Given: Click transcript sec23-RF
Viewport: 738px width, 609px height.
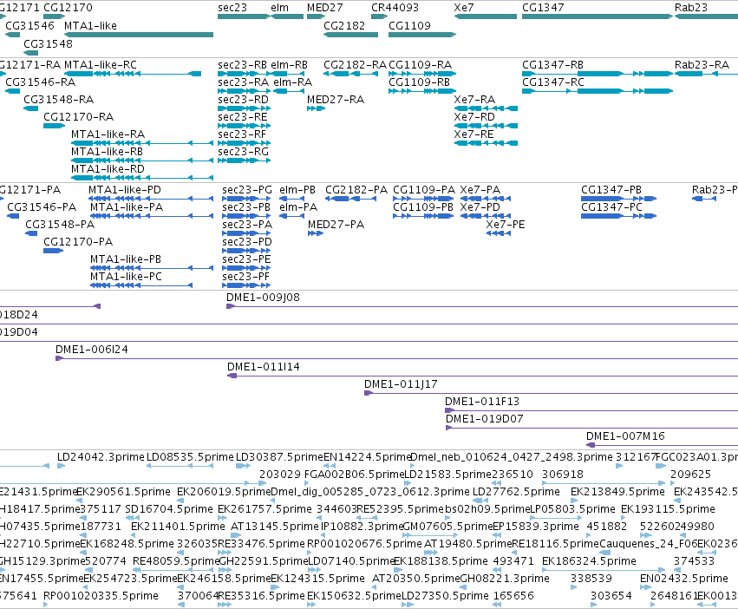Looking at the screenshot, I should click(244, 143).
